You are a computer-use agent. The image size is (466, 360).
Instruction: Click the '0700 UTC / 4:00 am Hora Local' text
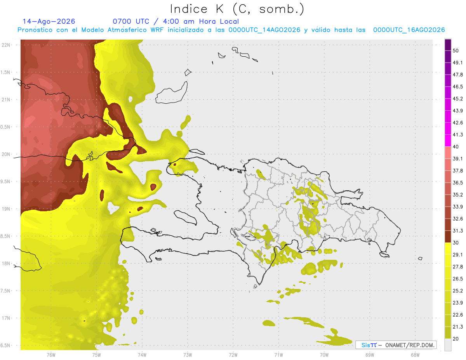pos(176,21)
